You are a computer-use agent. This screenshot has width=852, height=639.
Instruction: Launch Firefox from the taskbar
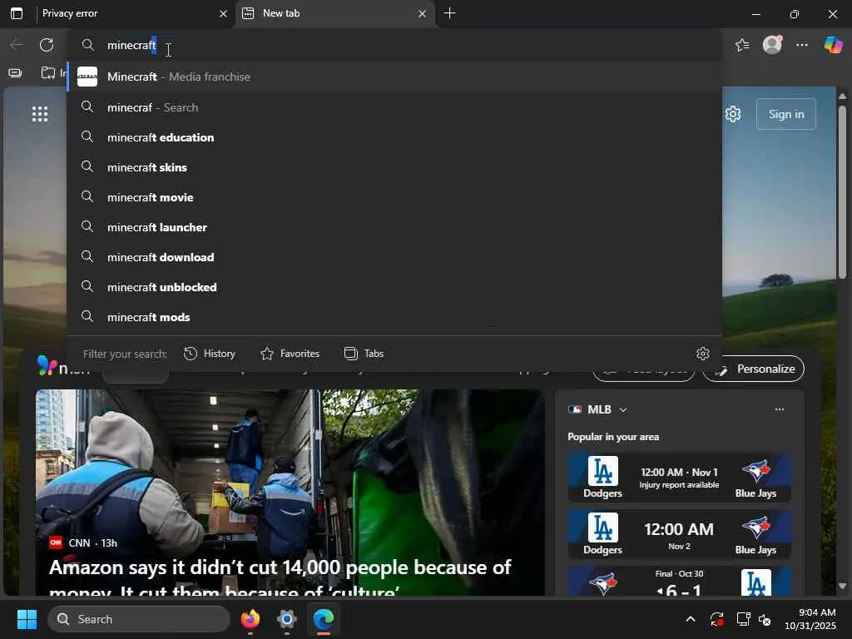tap(250, 619)
